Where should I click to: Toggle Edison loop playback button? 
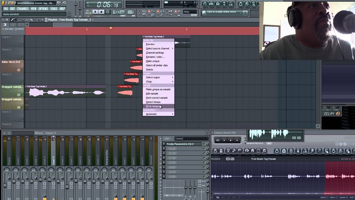pos(218,140)
